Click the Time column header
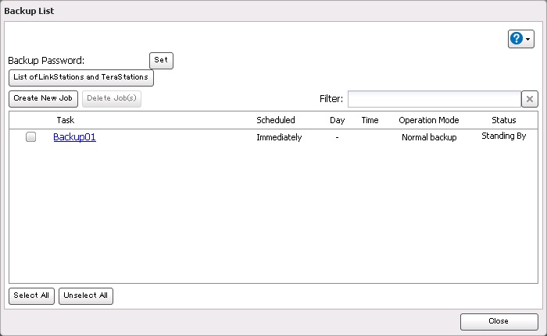The height and width of the screenshot is (336, 547). (370, 121)
